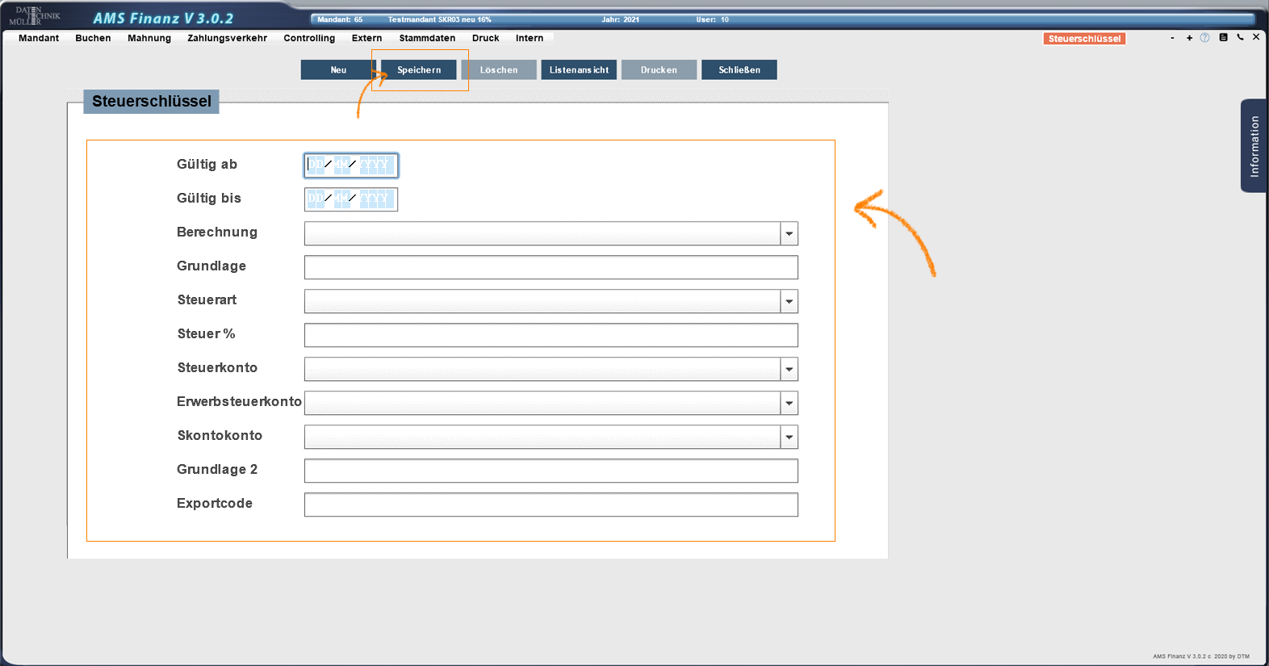Click the phone contact icon
The height and width of the screenshot is (666, 1269).
click(x=1240, y=37)
